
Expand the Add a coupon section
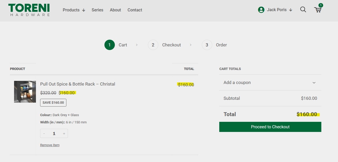tap(270, 82)
